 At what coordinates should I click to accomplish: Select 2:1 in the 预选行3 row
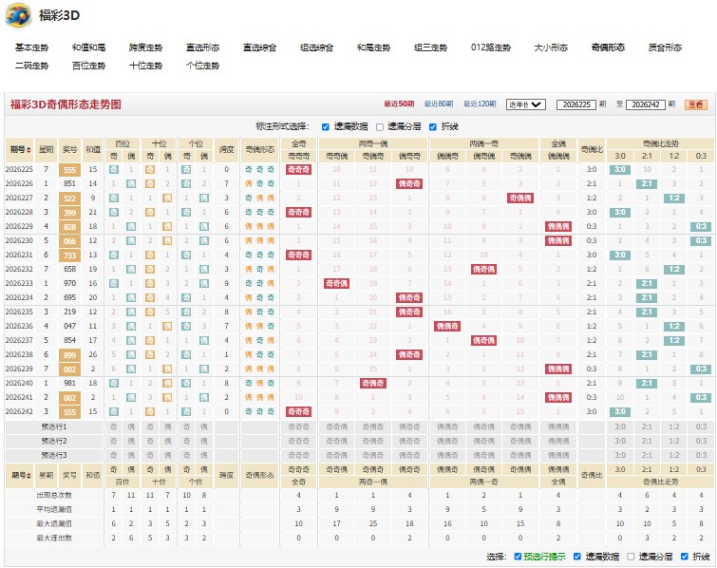(x=647, y=455)
